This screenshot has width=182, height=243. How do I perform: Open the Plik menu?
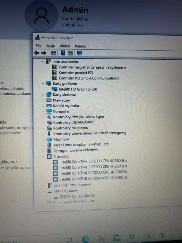click(38, 46)
